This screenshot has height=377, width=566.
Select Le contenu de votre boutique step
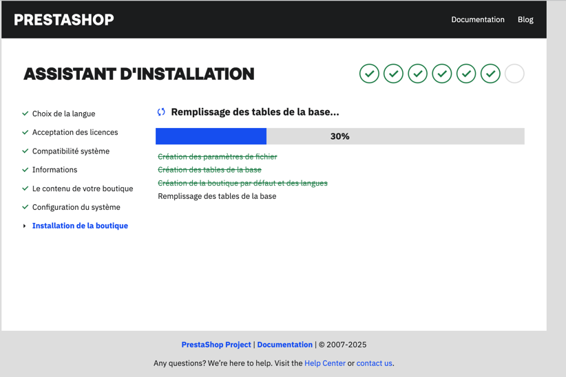click(83, 188)
